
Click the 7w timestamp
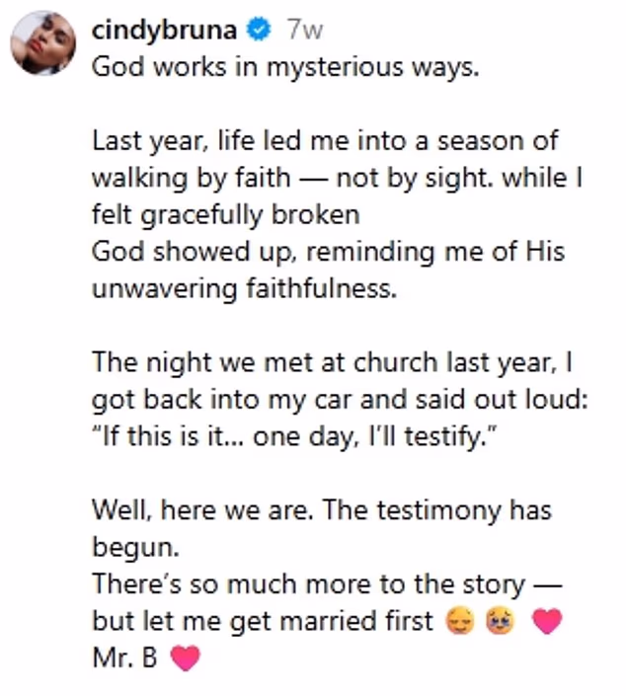coord(304,31)
